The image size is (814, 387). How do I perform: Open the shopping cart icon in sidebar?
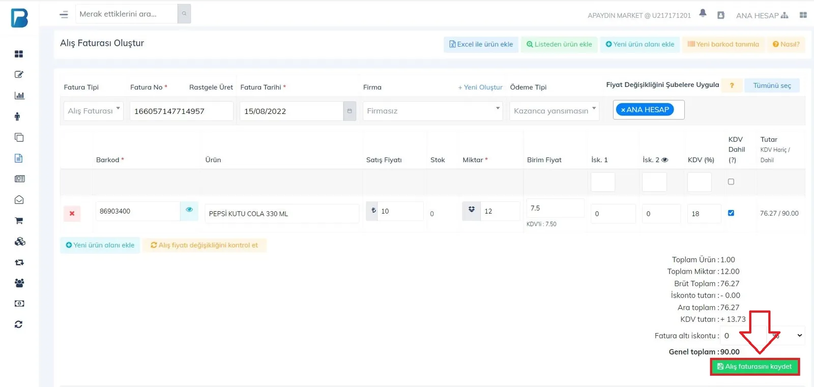pos(19,221)
